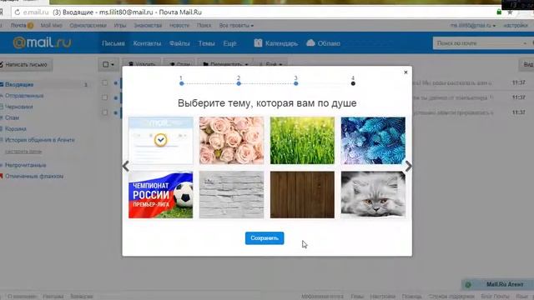Viewport: 534px width, 300px height.
Task: Open Новости in portal bar
Action: pyautogui.click(x=179, y=26)
